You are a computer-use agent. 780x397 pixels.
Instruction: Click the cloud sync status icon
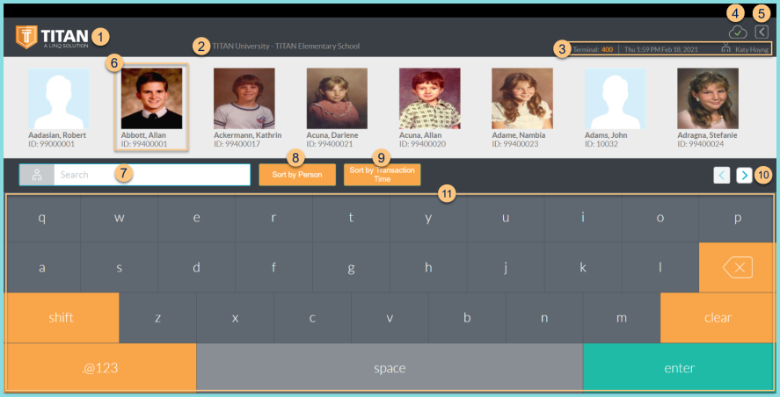tap(738, 32)
